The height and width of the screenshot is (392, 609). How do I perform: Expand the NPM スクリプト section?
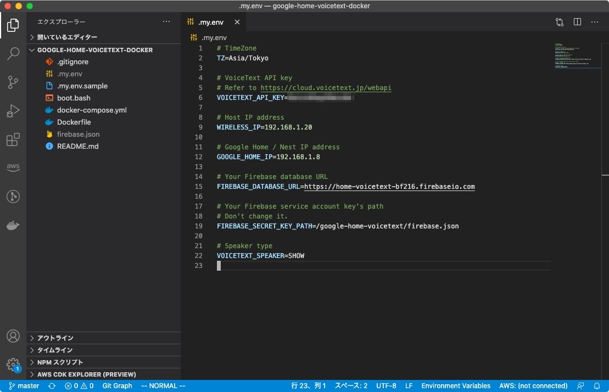[60, 362]
